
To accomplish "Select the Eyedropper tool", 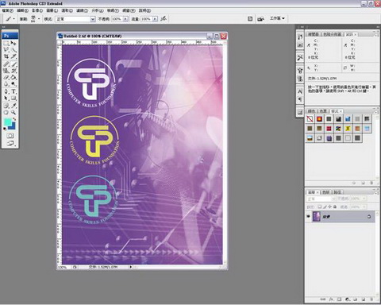I will click(13, 106).
